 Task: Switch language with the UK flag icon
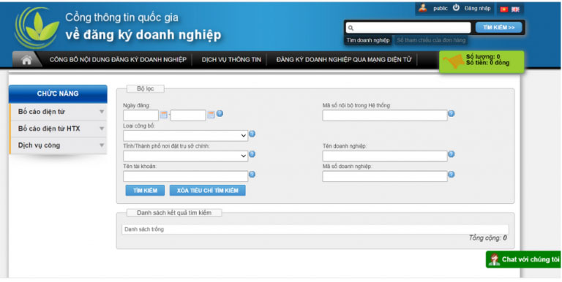(x=515, y=9)
